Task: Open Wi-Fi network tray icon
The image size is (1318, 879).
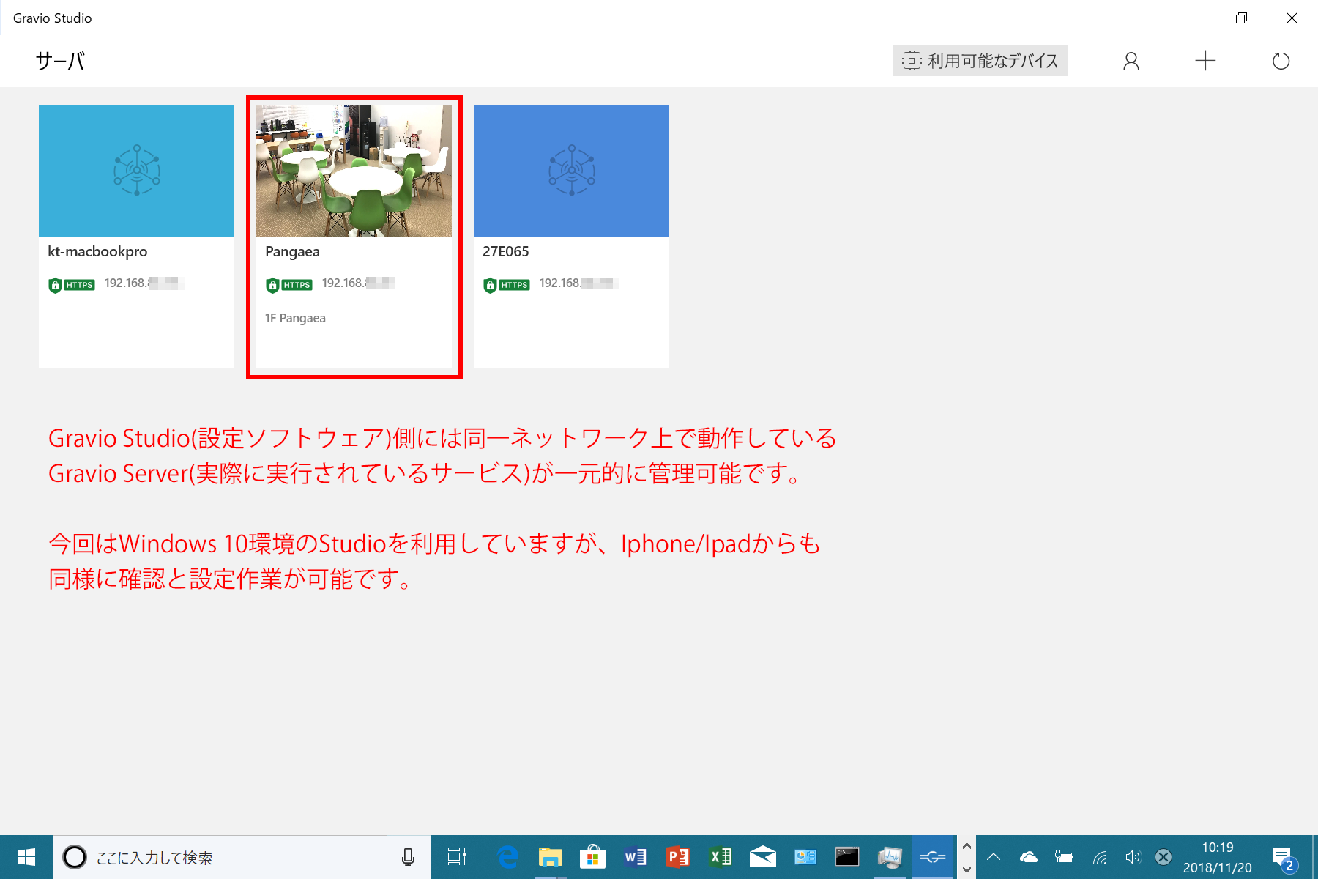Action: tap(1100, 857)
